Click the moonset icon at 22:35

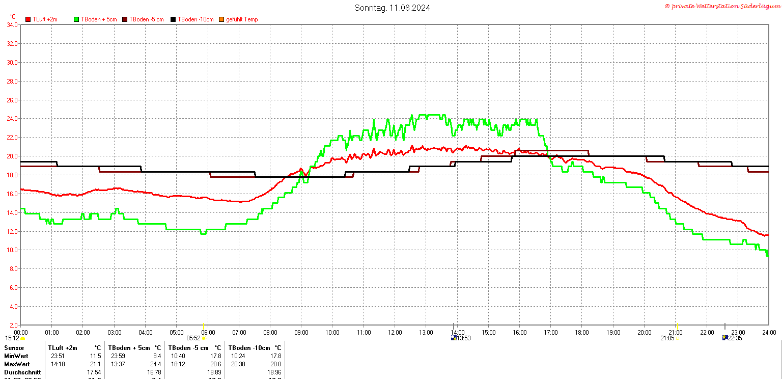click(725, 338)
